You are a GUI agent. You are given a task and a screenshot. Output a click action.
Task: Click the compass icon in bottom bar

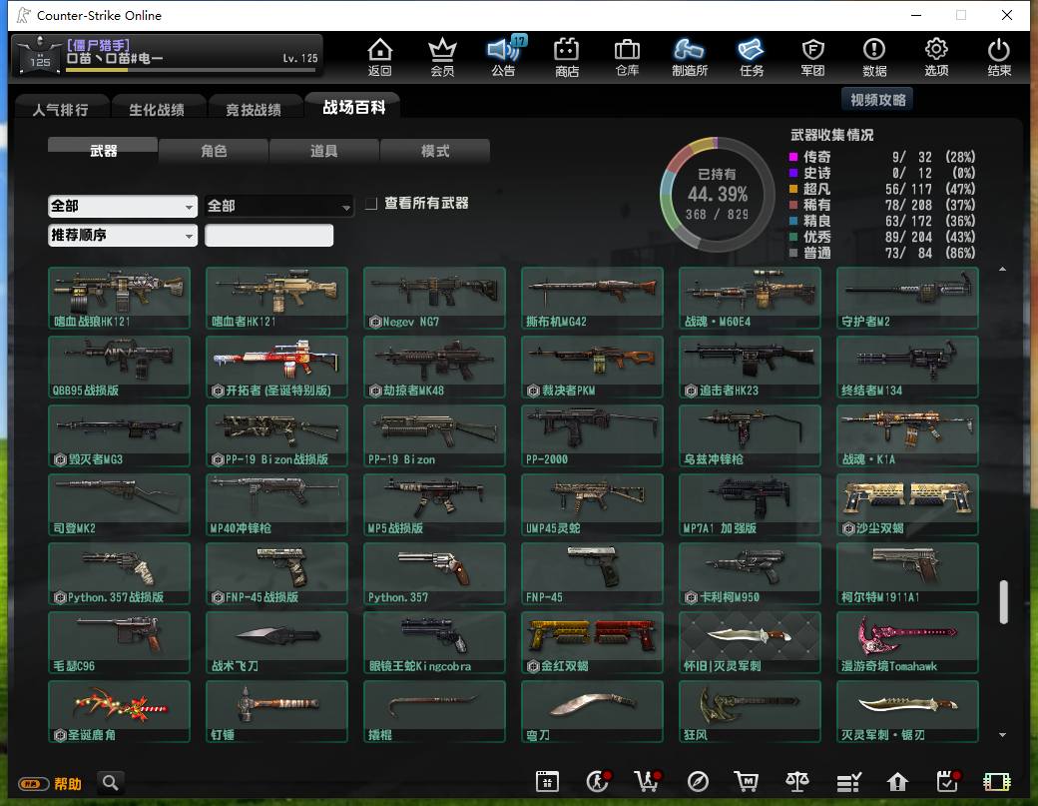coord(698,781)
